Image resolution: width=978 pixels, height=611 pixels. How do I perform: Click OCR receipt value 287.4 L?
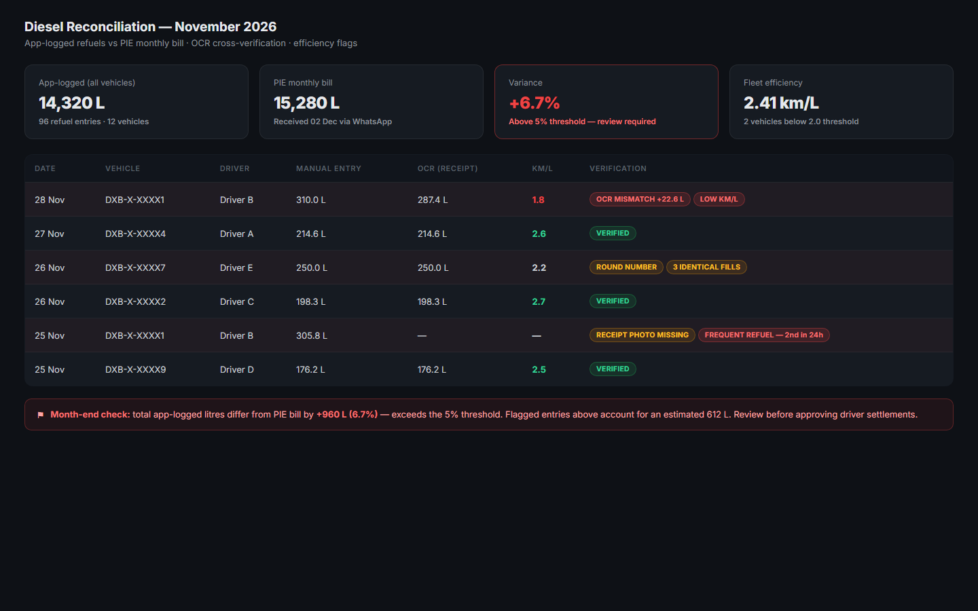433,200
